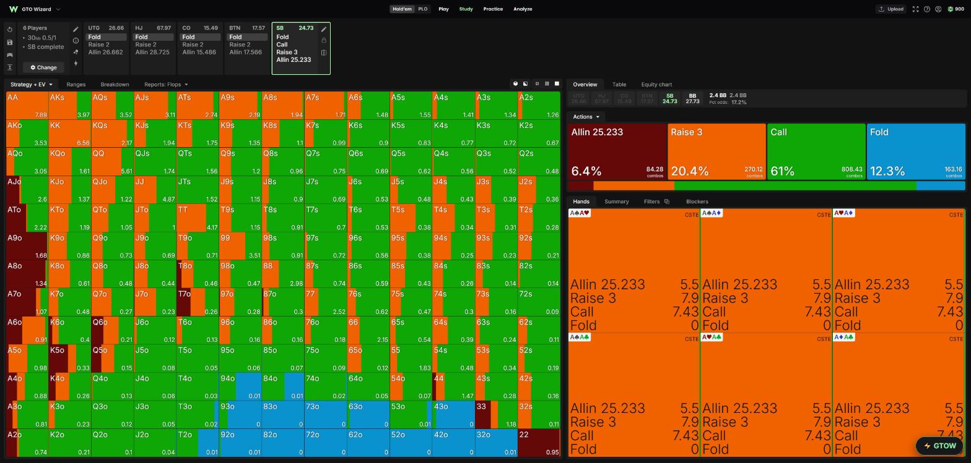Toggle the solid-square matrix view icon
Image resolution: width=971 pixels, height=463 pixels.
557,84
